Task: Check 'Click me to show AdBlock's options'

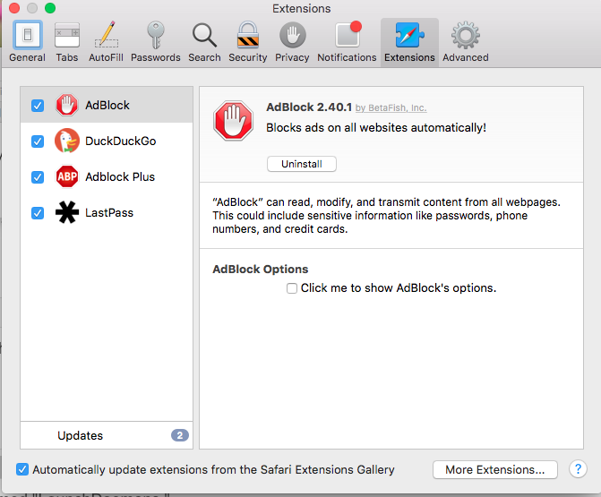Action: coord(292,288)
